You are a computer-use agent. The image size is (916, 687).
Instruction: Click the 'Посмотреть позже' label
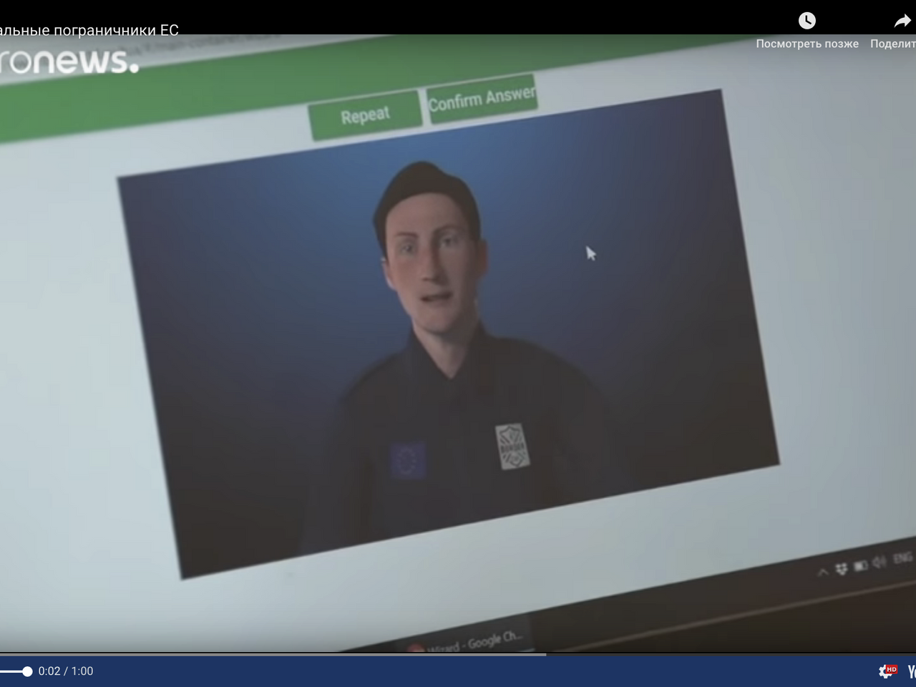[807, 44]
